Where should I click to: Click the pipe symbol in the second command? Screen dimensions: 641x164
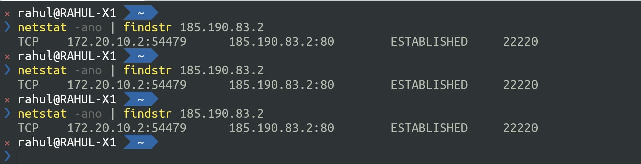coord(113,70)
